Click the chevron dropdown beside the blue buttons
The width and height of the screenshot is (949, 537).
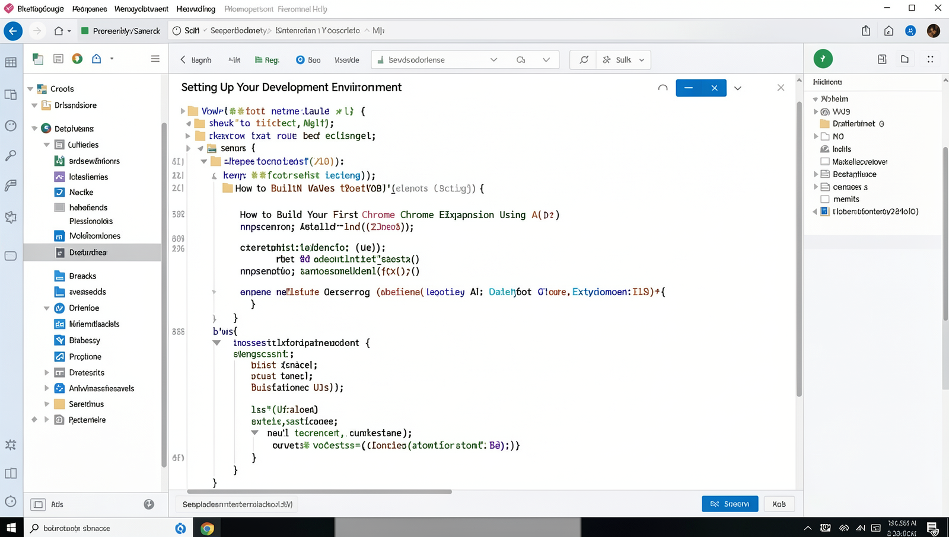pyautogui.click(x=738, y=88)
